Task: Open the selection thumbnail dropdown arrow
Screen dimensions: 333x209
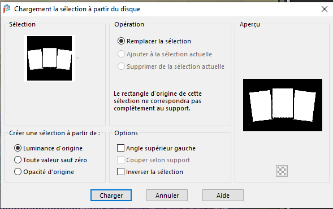Action: [x=77, y=58]
